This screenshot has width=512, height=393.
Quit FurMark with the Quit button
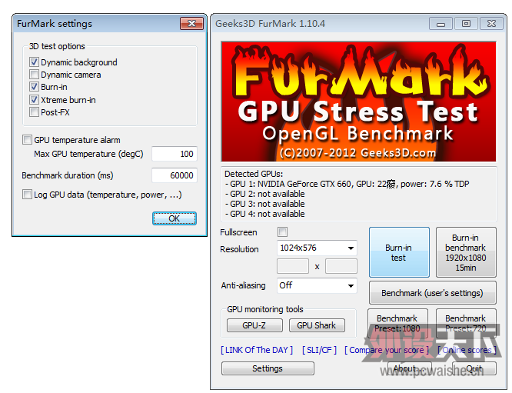pyautogui.click(x=474, y=368)
